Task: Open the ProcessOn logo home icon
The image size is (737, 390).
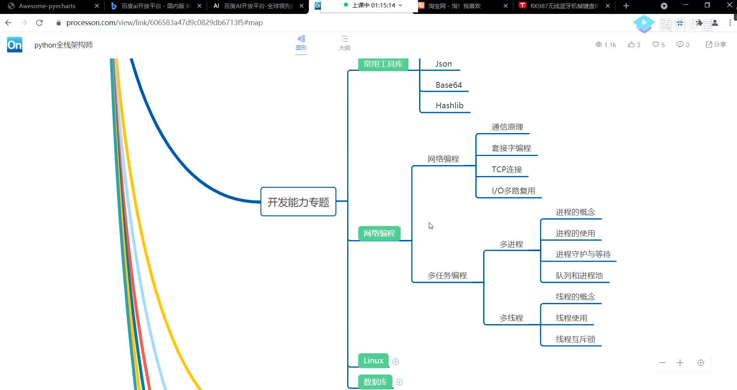Action: click(x=15, y=45)
